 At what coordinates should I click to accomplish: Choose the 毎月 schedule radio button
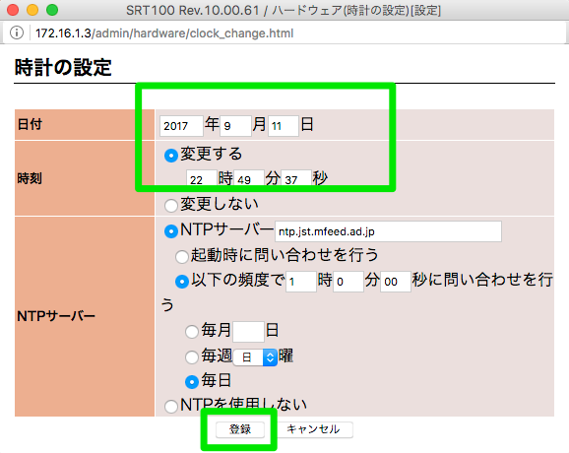192,332
